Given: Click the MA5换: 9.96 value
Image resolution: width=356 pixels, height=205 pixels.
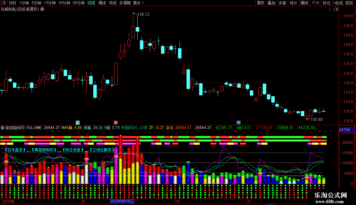Looking at the screenshot, I should point(72,128).
